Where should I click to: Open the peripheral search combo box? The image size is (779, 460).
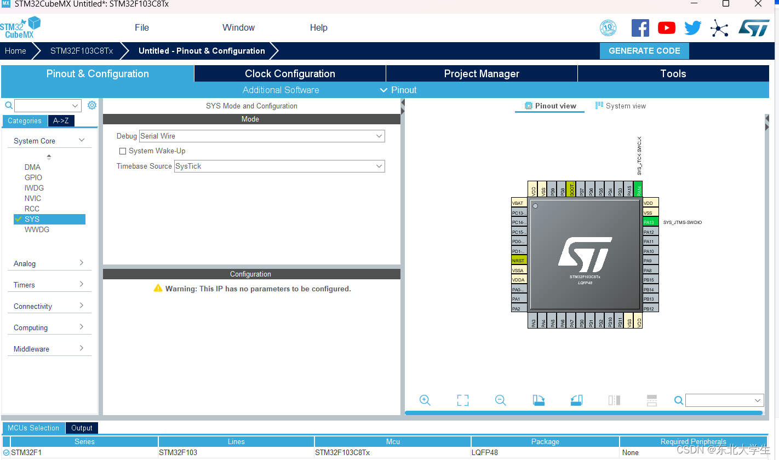[x=48, y=105]
